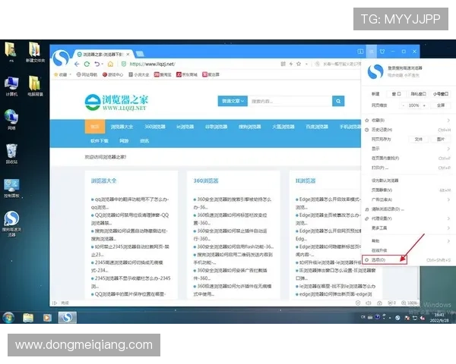The image size is (456, 364).
Task: Decrease page zoom with the minus button
Action: tap(403, 105)
